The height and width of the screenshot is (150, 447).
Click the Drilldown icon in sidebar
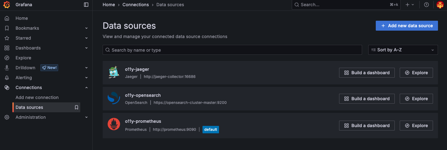[7, 68]
